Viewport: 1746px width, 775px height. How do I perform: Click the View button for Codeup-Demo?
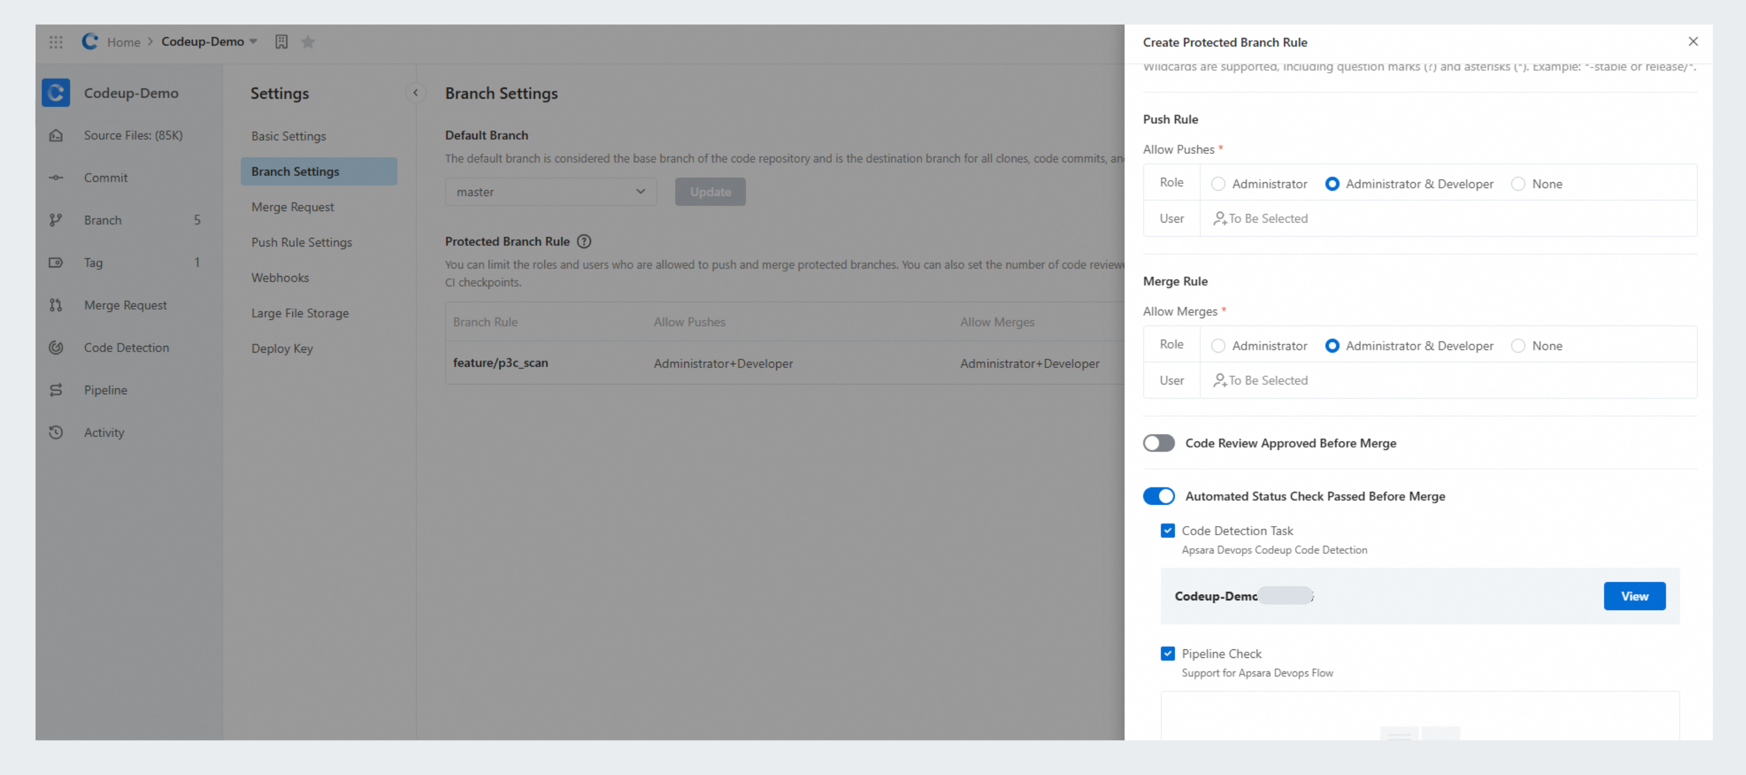pos(1633,596)
